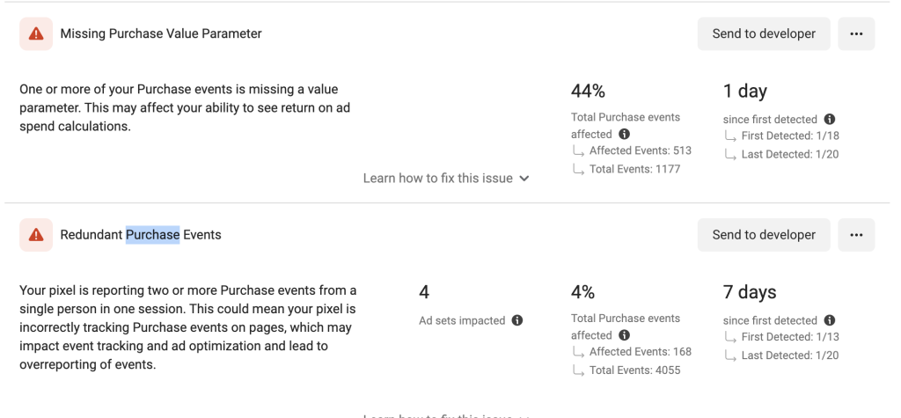Click the highlighted word Purchase in Redundant title
The height and width of the screenshot is (418, 901).
(152, 235)
